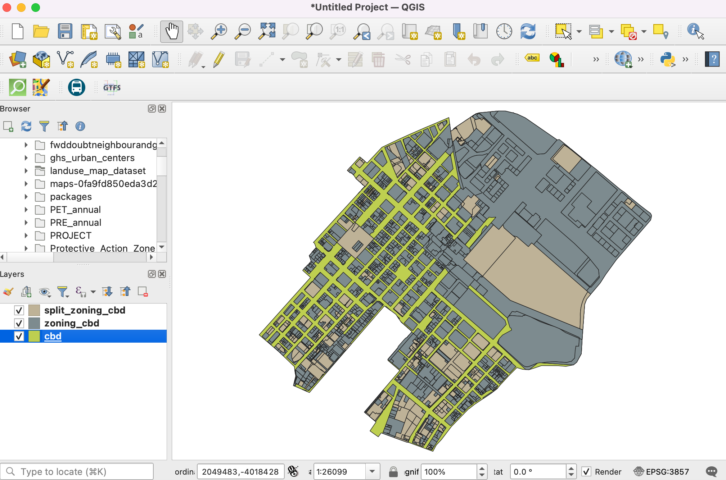Open the Python console icon
726x480 pixels.
[667, 59]
